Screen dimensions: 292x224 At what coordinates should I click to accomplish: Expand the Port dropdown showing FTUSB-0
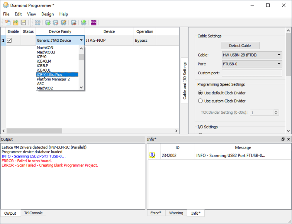pyautogui.click(x=252, y=64)
